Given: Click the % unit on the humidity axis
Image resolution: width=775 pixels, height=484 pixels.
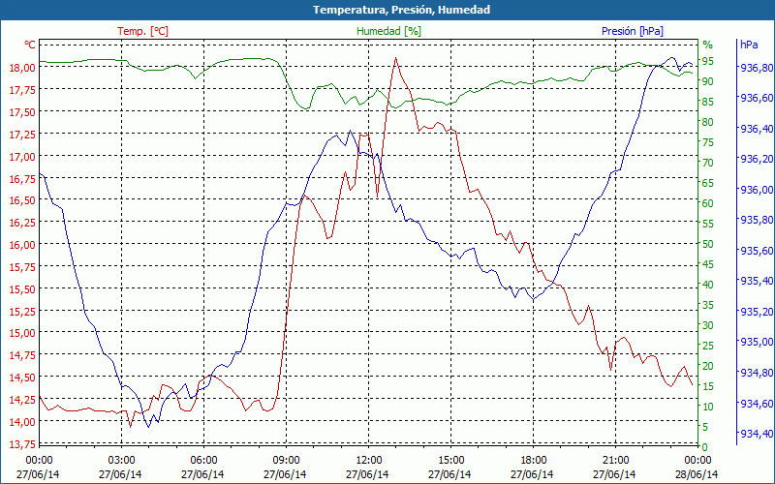Looking at the screenshot, I should coord(708,45).
